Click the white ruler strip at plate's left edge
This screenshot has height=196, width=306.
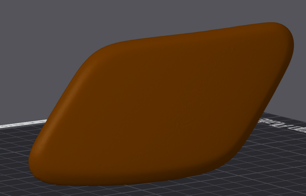tap(24, 123)
